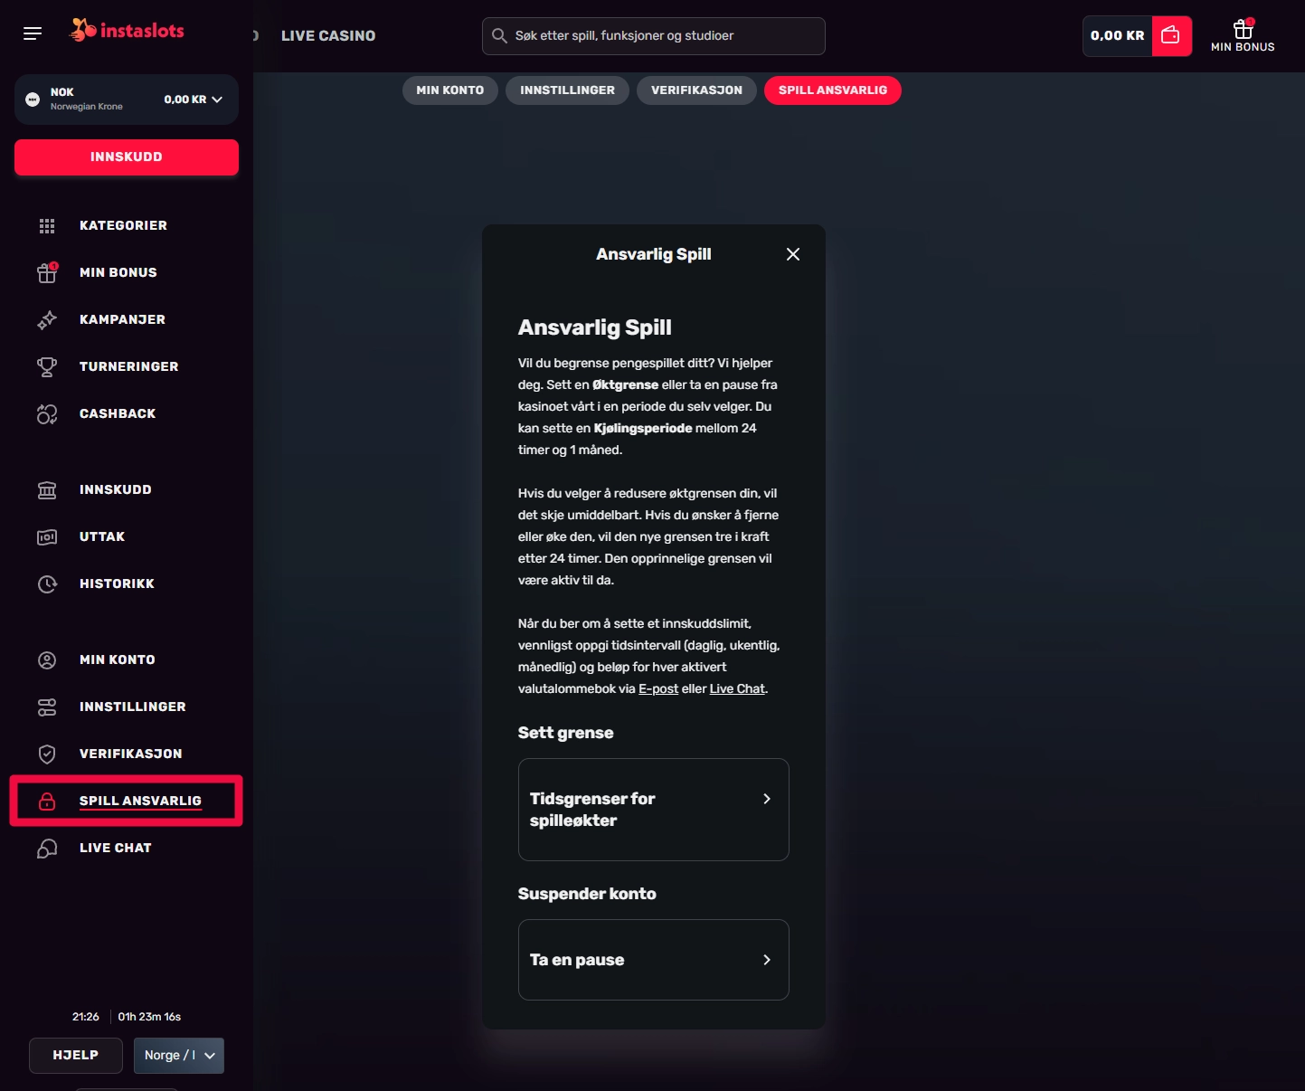Open Historikk from the sidebar

click(117, 584)
